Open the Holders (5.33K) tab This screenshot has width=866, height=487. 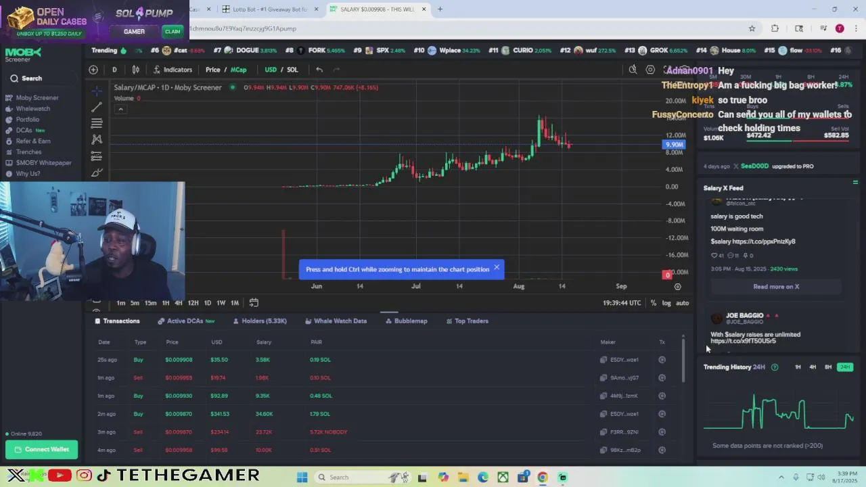click(x=260, y=321)
